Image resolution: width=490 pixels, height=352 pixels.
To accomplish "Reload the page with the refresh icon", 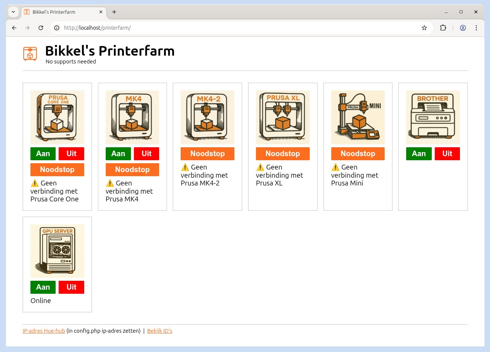I will (x=41, y=28).
